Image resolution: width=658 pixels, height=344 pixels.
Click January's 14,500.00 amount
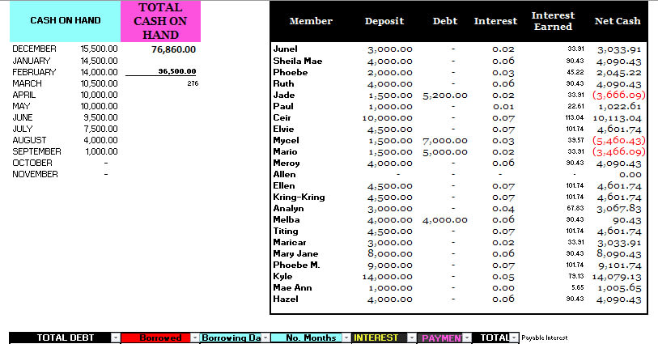tap(99, 61)
